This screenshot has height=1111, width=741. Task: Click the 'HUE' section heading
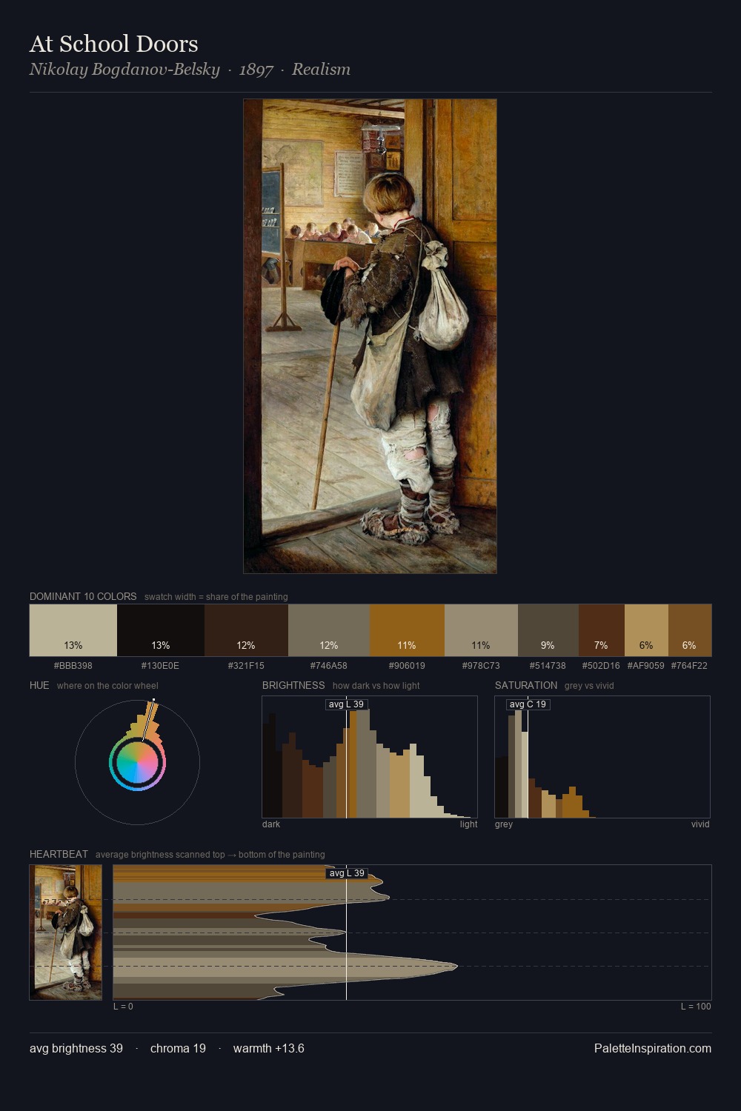(39, 685)
